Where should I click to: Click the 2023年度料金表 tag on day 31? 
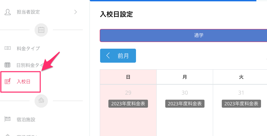click(241, 104)
